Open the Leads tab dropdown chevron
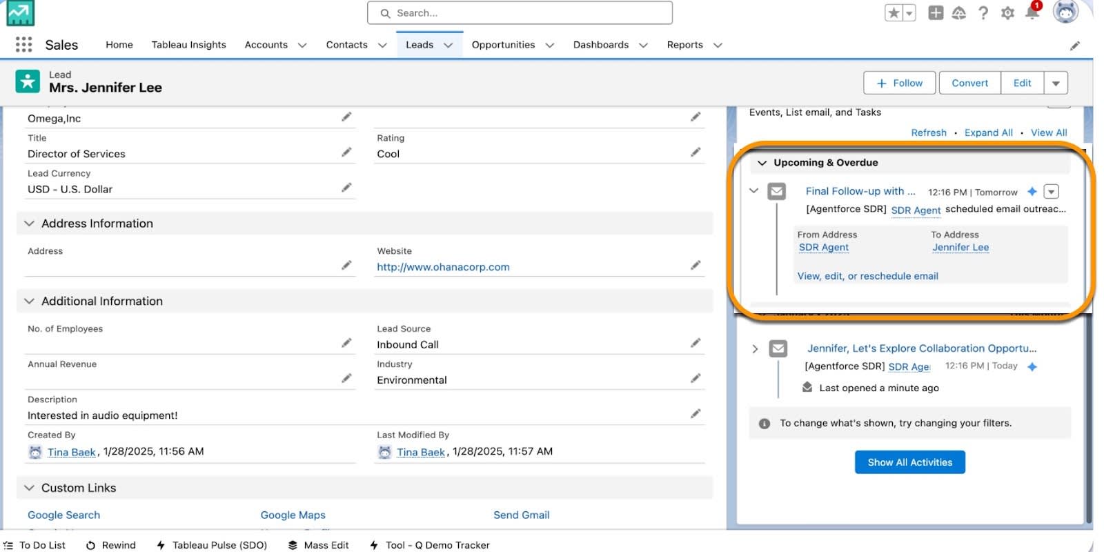The height and width of the screenshot is (552, 1104). click(448, 46)
